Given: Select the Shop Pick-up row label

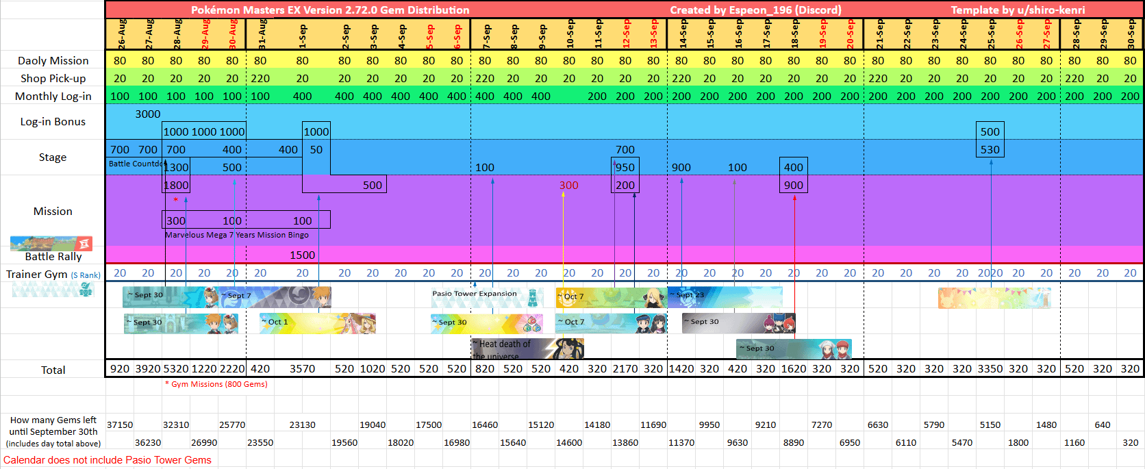Looking at the screenshot, I should click(x=53, y=78).
